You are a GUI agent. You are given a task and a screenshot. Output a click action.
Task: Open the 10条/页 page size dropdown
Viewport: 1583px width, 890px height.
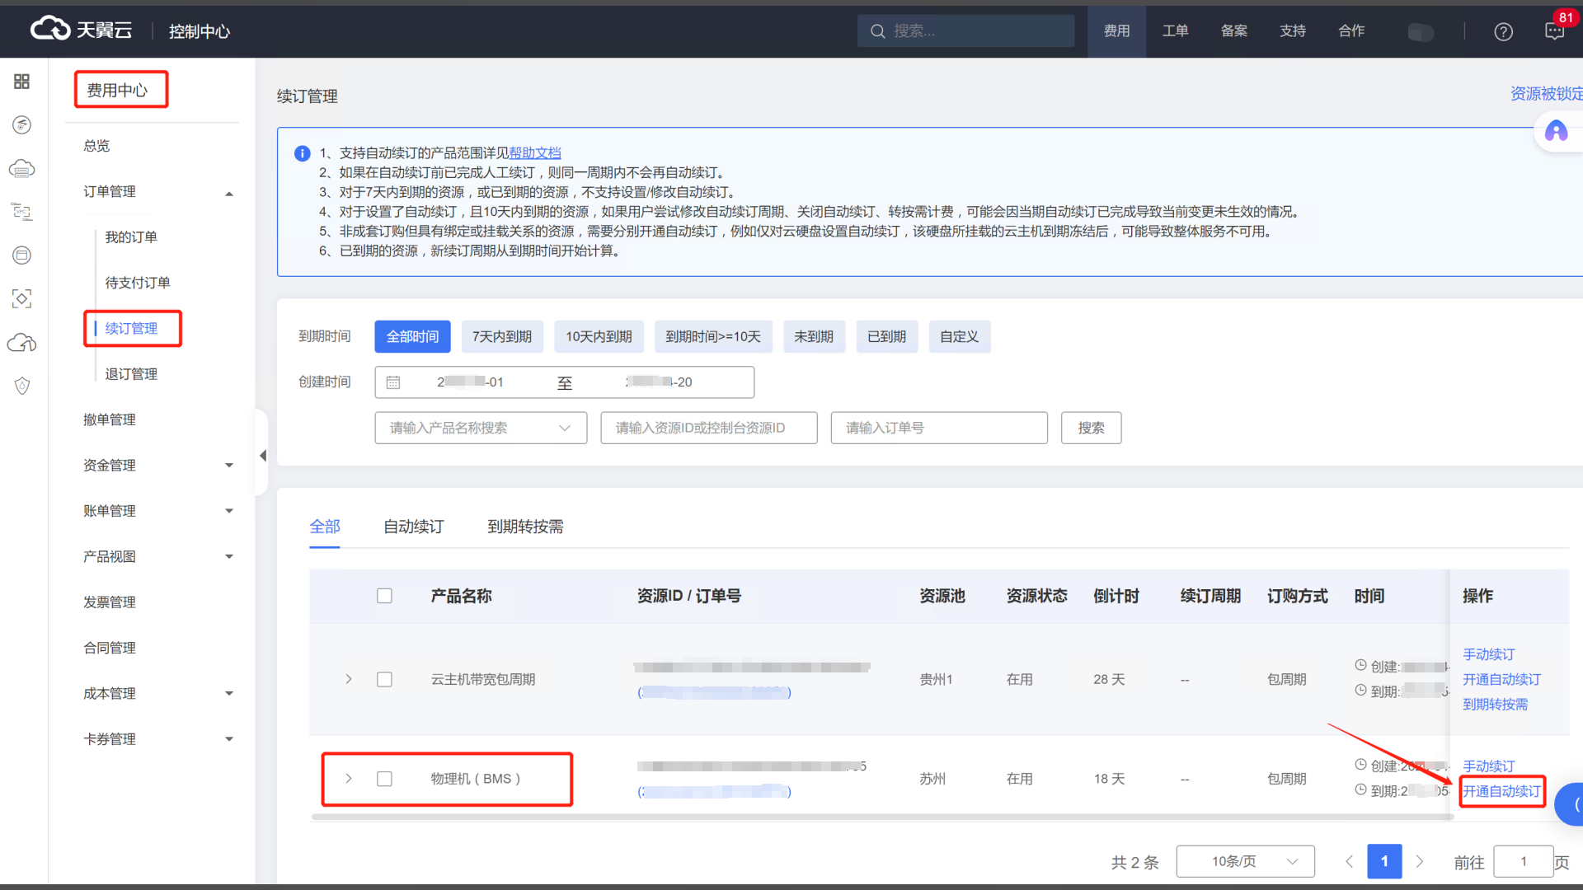[1245, 862]
